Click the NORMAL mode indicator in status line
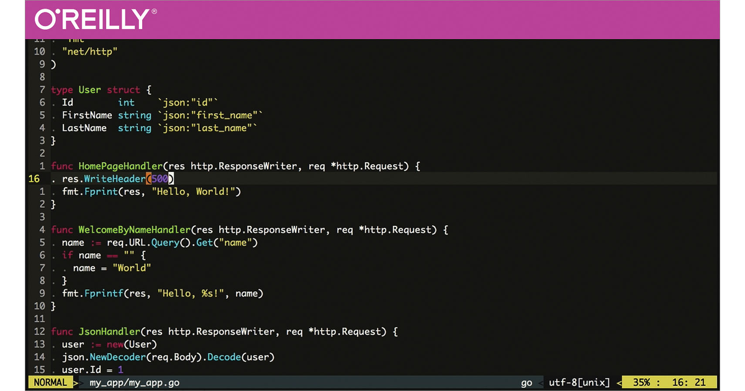This screenshot has width=745, height=391. tap(50, 383)
